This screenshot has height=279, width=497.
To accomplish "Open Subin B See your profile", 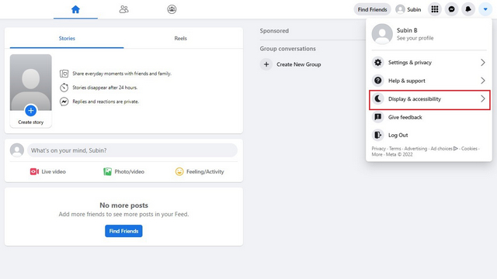I will pos(429,34).
